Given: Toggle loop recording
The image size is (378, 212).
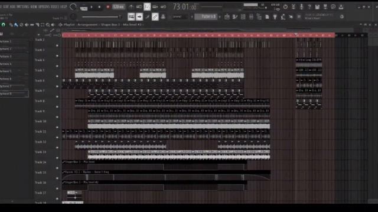Looking at the screenshot, I should click(163, 6).
